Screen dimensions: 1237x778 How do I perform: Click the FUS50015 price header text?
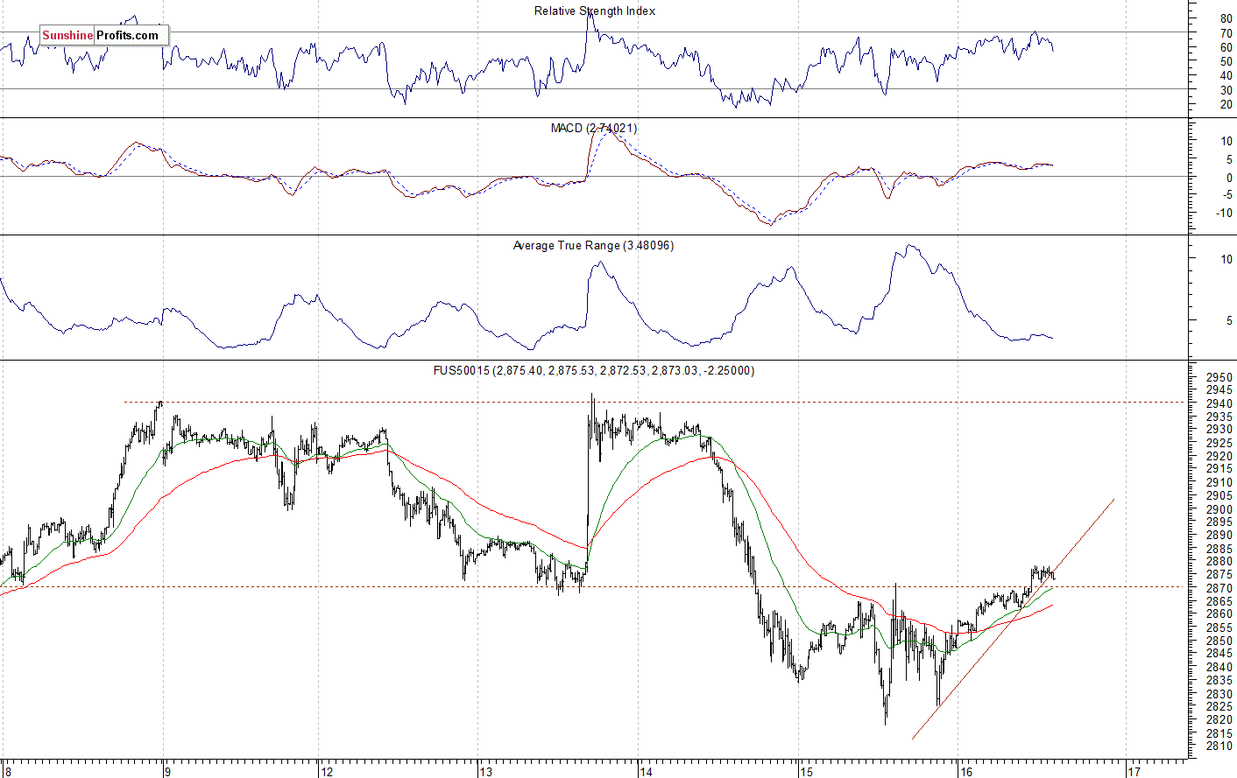click(x=594, y=370)
